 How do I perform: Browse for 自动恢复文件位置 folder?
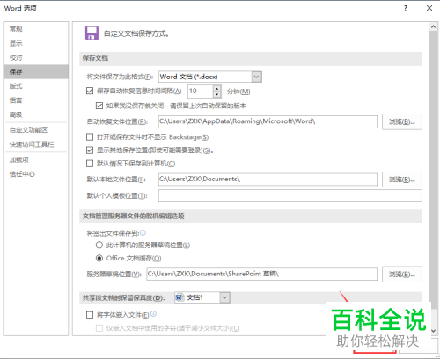(x=402, y=121)
